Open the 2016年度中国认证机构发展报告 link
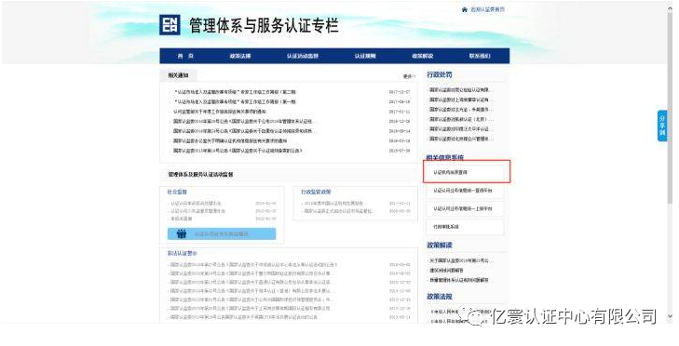The width and height of the screenshot is (679, 346). [333, 204]
